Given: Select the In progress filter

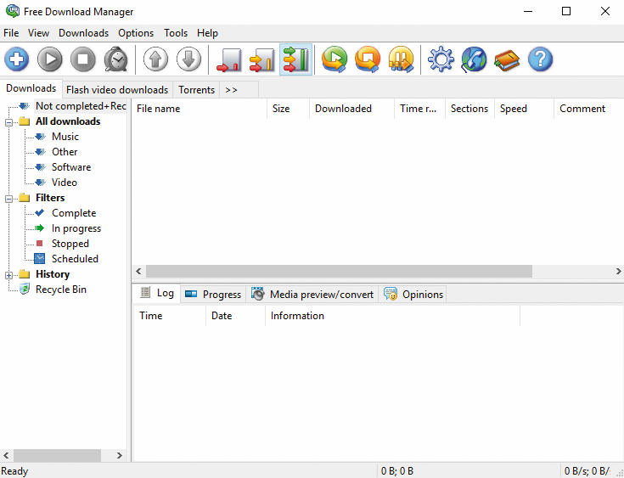Looking at the screenshot, I should pyautogui.click(x=76, y=228).
